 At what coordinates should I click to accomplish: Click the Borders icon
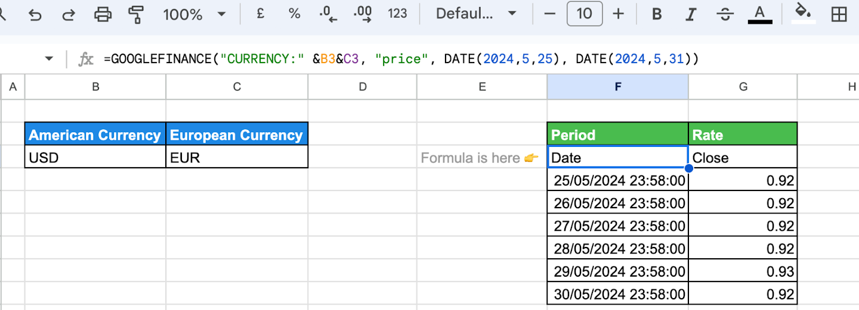point(839,14)
